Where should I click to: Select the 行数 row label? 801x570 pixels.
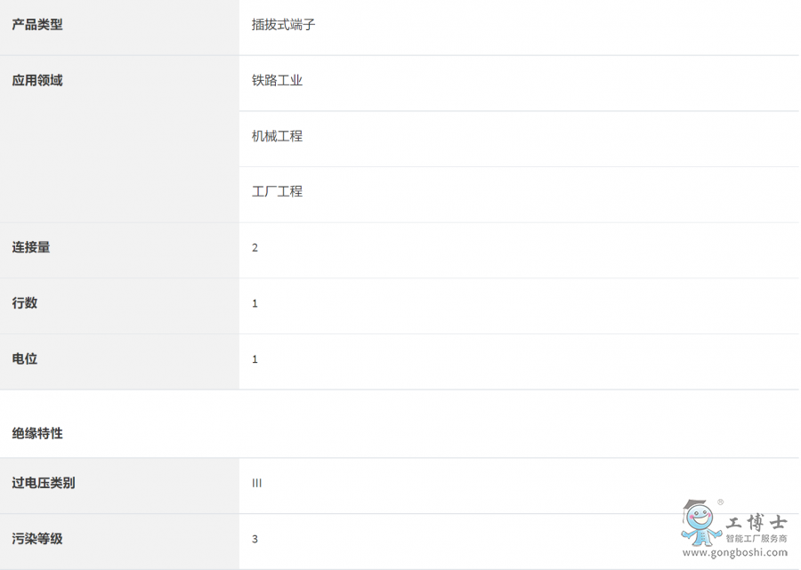(x=25, y=303)
